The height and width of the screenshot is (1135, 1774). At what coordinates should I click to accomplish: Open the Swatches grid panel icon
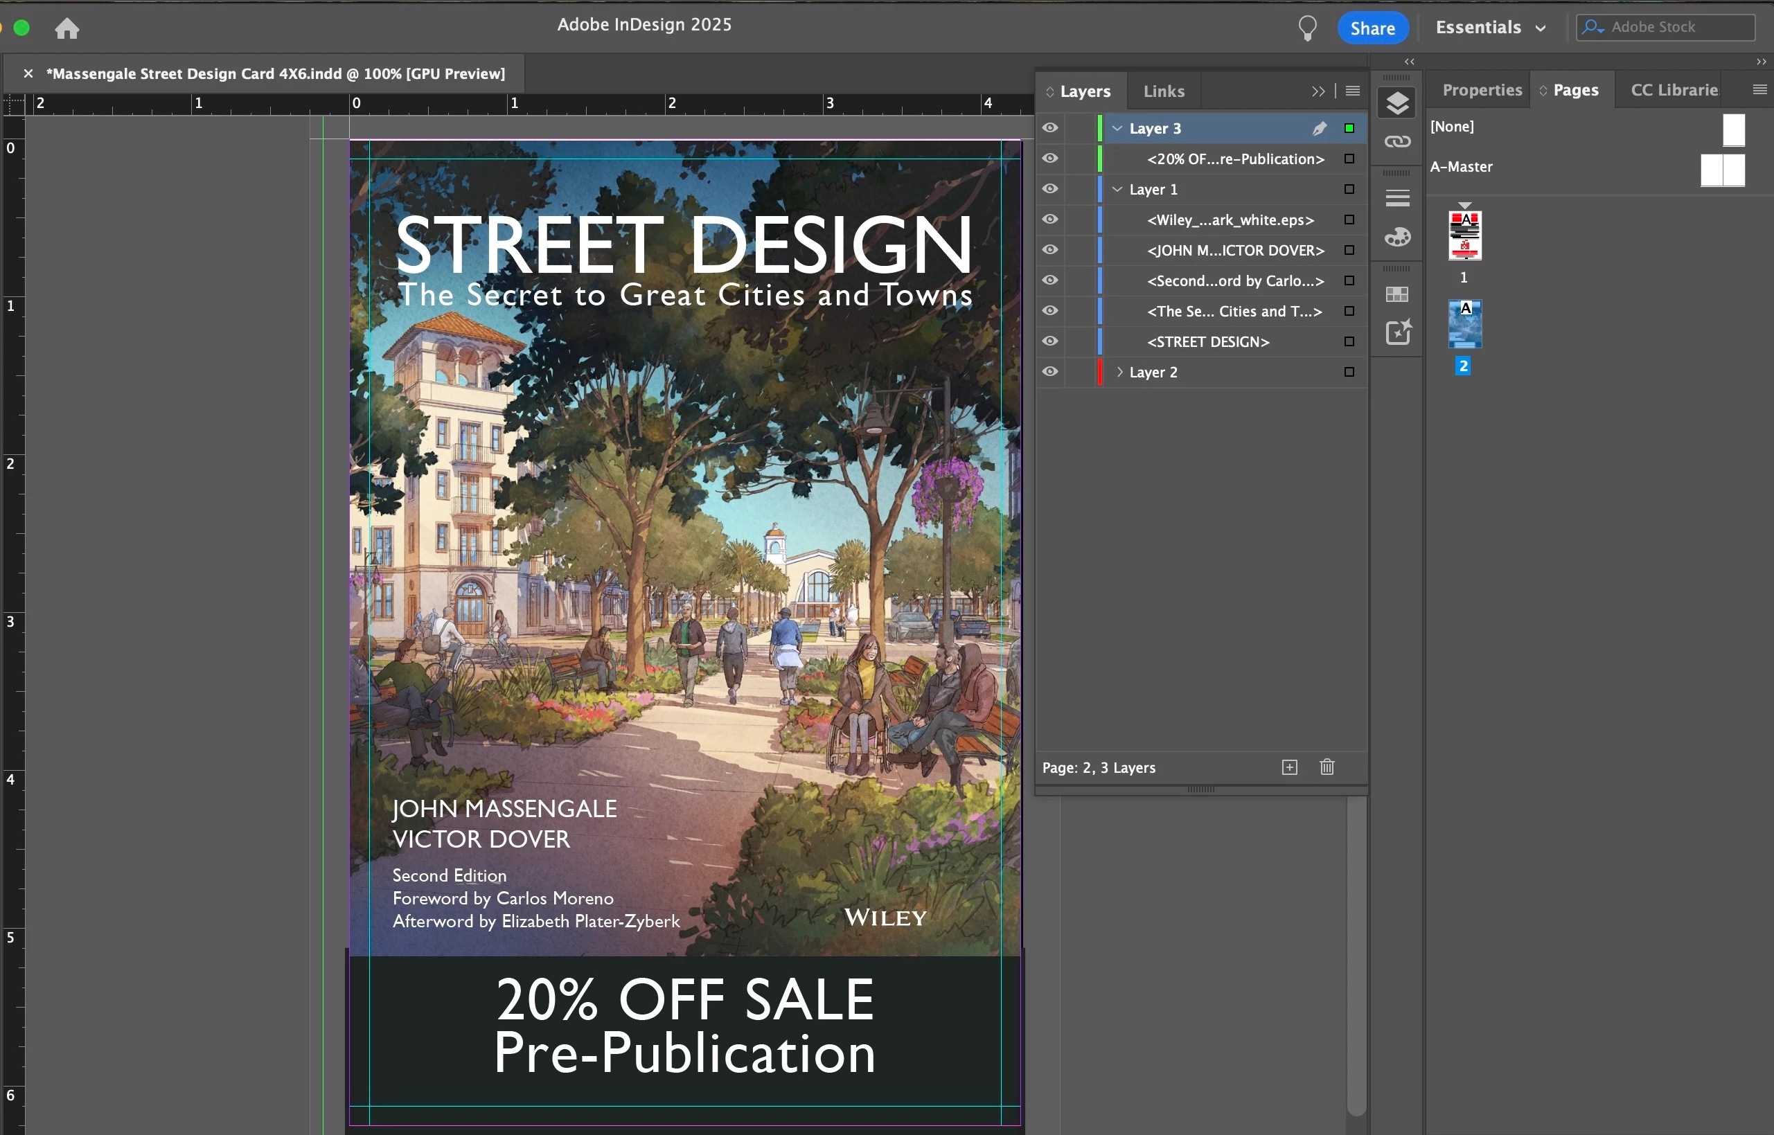pyautogui.click(x=1397, y=295)
